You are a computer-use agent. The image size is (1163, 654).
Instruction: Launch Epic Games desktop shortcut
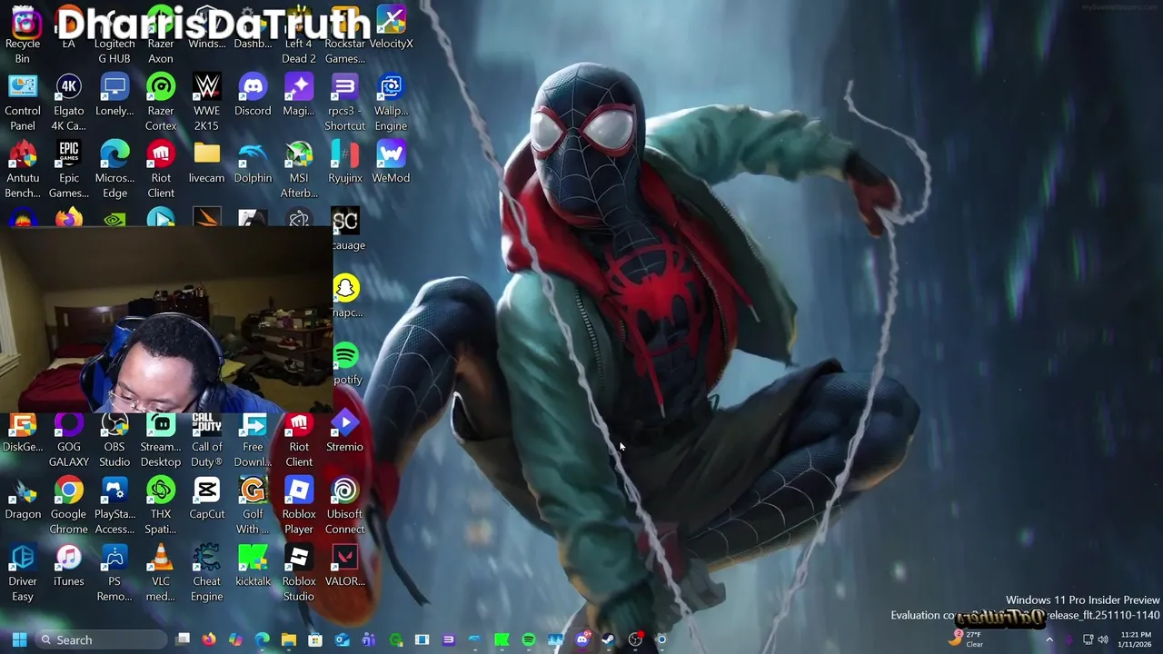point(69,170)
